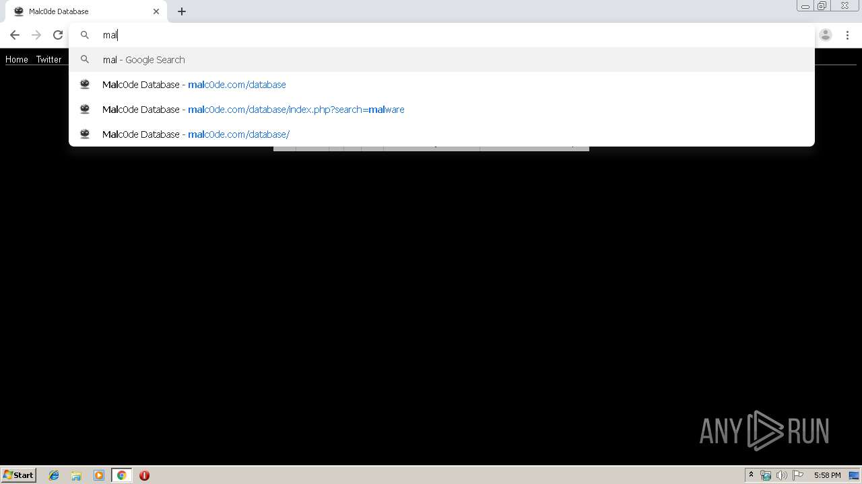Click the browser back arrow
This screenshot has width=862, height=484.
click(15, 35)
